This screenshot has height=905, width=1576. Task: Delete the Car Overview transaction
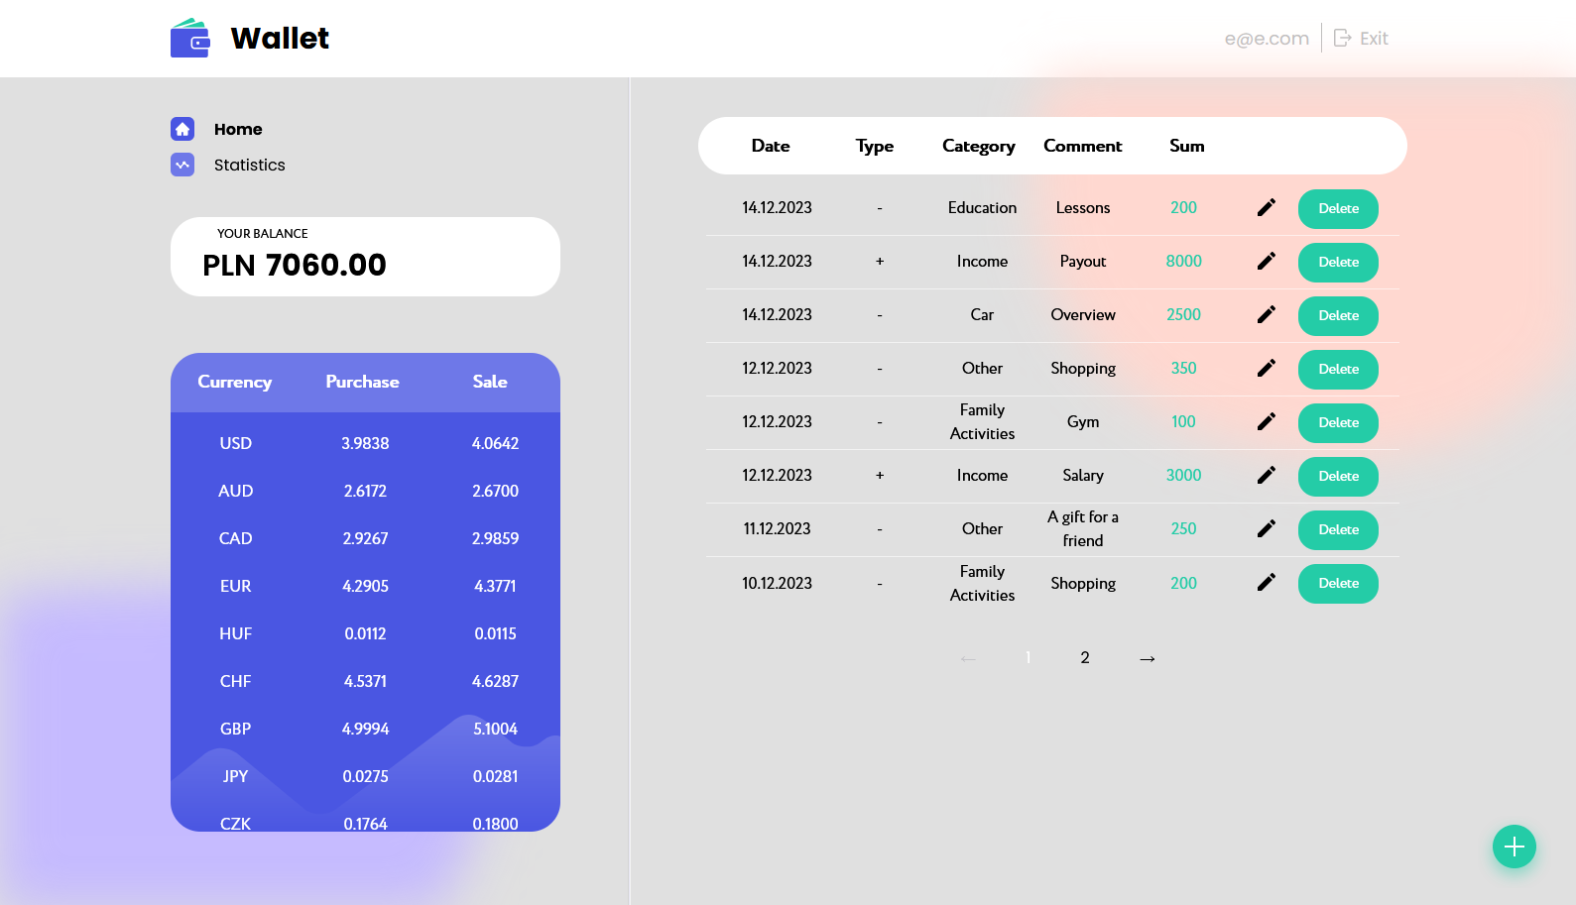tap(1338, 316)
